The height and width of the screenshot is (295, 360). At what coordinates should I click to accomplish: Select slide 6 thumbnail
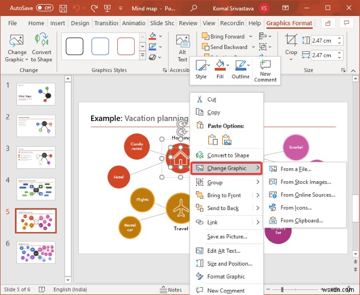[36, 252]
